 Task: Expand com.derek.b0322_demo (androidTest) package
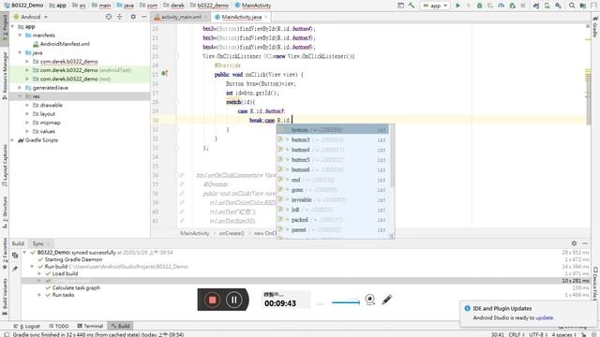[x=27, y=70]
